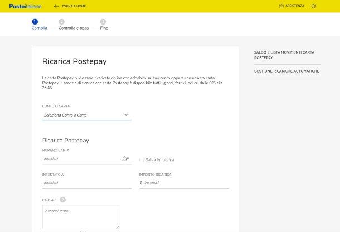
Task: Click the Importo Ricarica label
Action: tap(156, 175)
